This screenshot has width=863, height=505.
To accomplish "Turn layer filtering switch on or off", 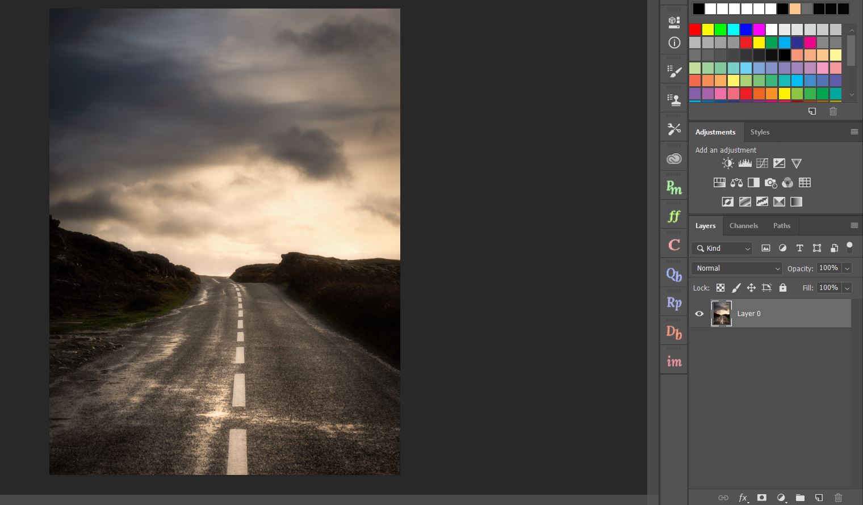I will coord(849,247).
